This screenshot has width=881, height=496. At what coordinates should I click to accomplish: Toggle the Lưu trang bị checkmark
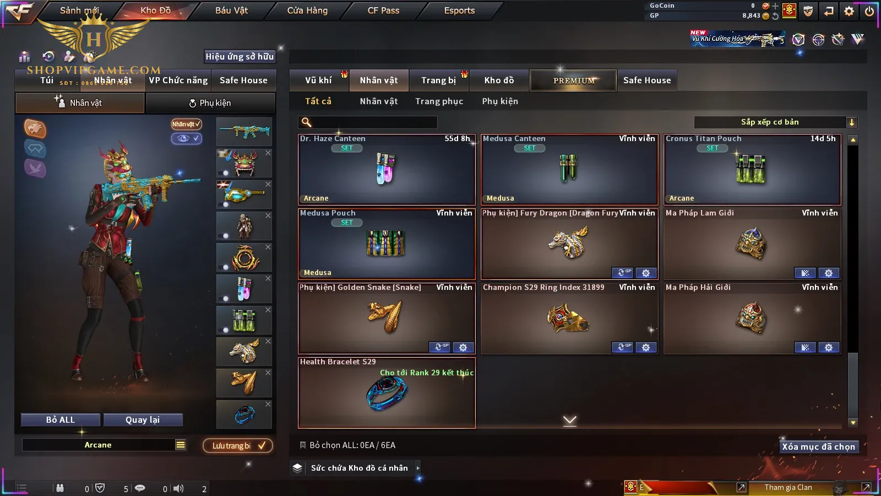238,445
